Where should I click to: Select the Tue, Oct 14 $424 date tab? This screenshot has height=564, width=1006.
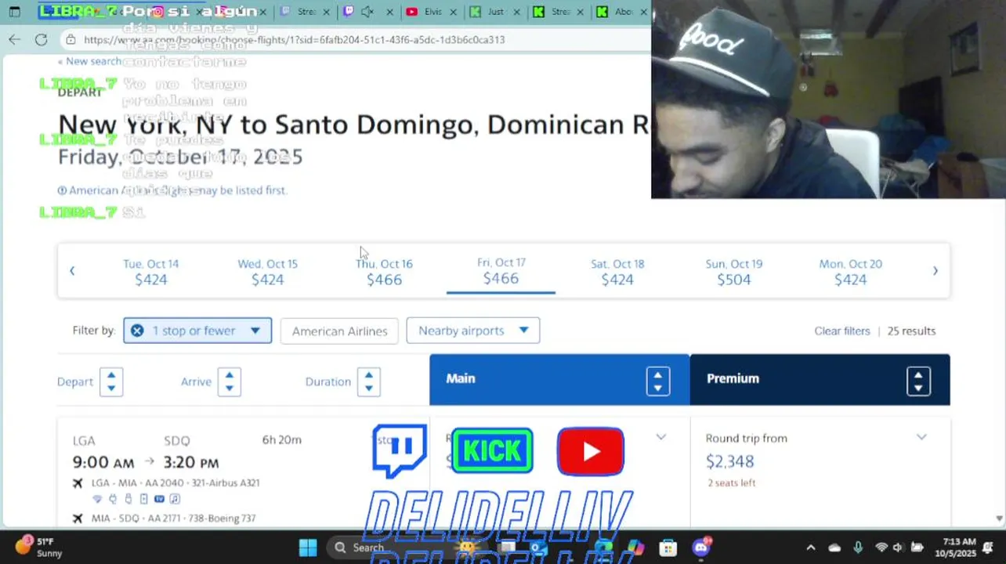click(151, 272)
